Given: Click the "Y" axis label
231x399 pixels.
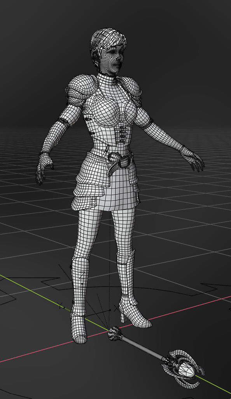Looking at the screenshot, I should coord(60,305).
